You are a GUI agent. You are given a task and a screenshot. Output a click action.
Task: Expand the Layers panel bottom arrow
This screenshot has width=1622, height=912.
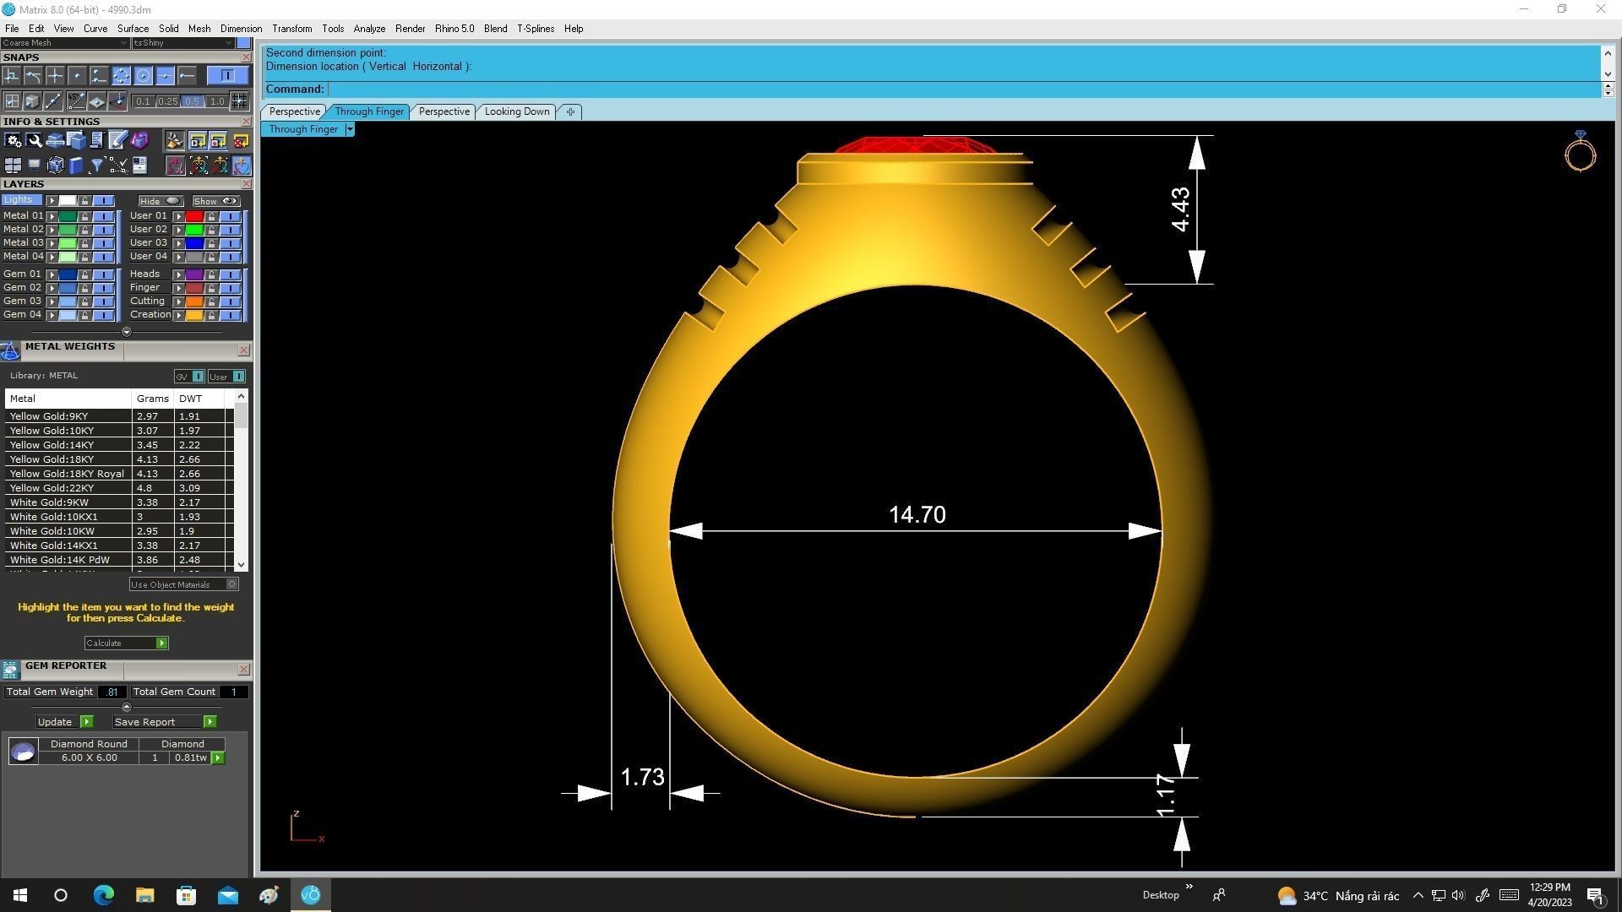pos(127,332)
